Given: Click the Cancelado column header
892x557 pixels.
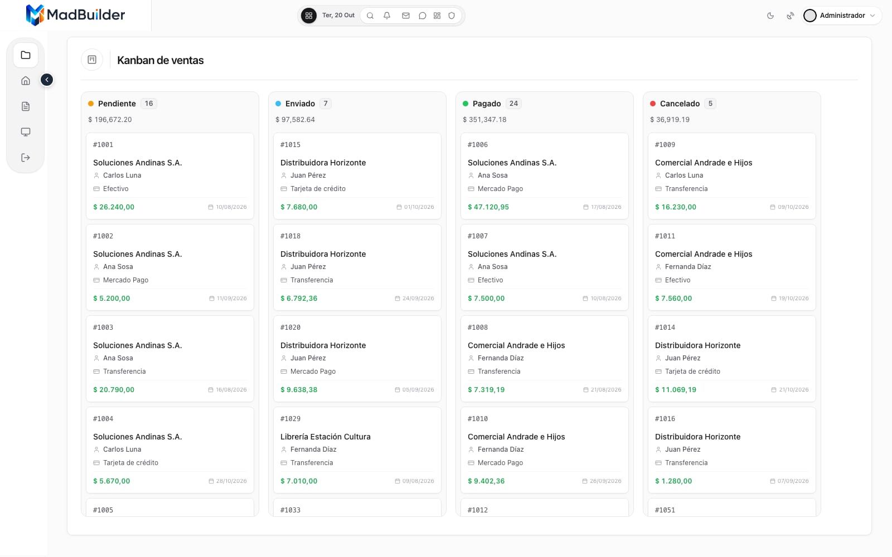Looking at the screenshot, I should [680, 104].
